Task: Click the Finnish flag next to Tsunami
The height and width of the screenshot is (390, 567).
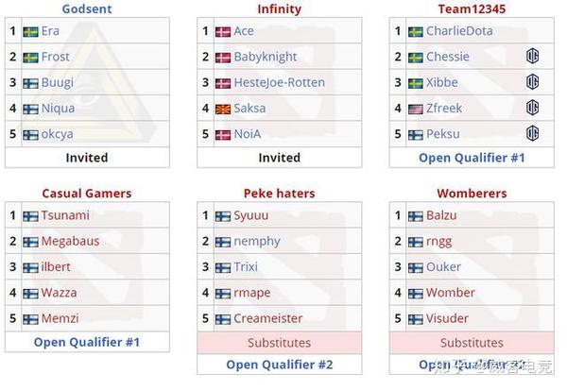Action: (x=30, y=215)
